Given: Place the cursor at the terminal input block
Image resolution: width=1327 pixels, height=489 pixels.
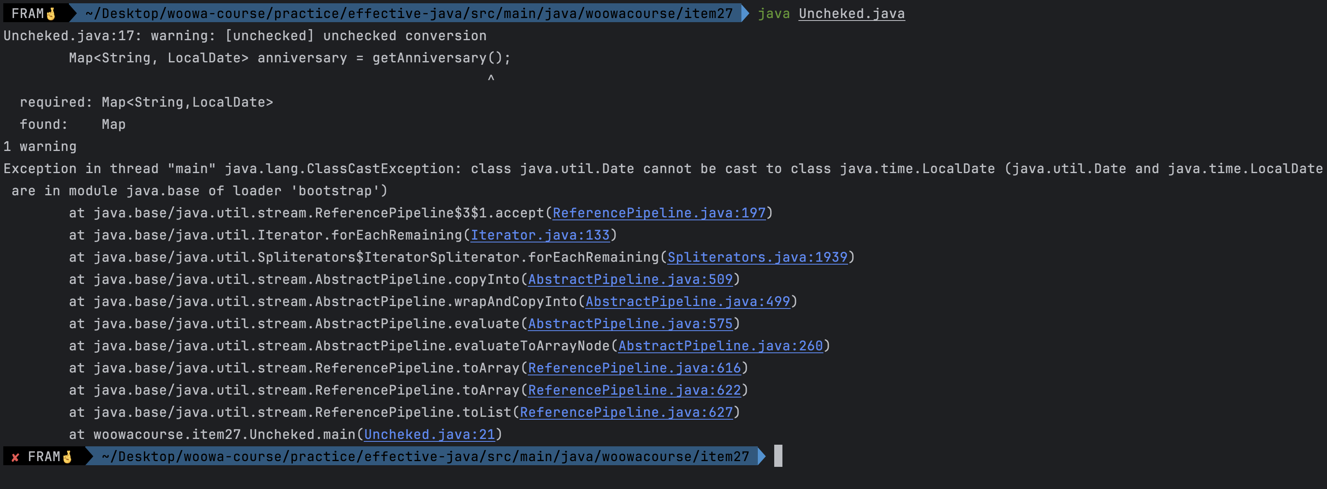Looking at the screenshot, I should [778, 456].
